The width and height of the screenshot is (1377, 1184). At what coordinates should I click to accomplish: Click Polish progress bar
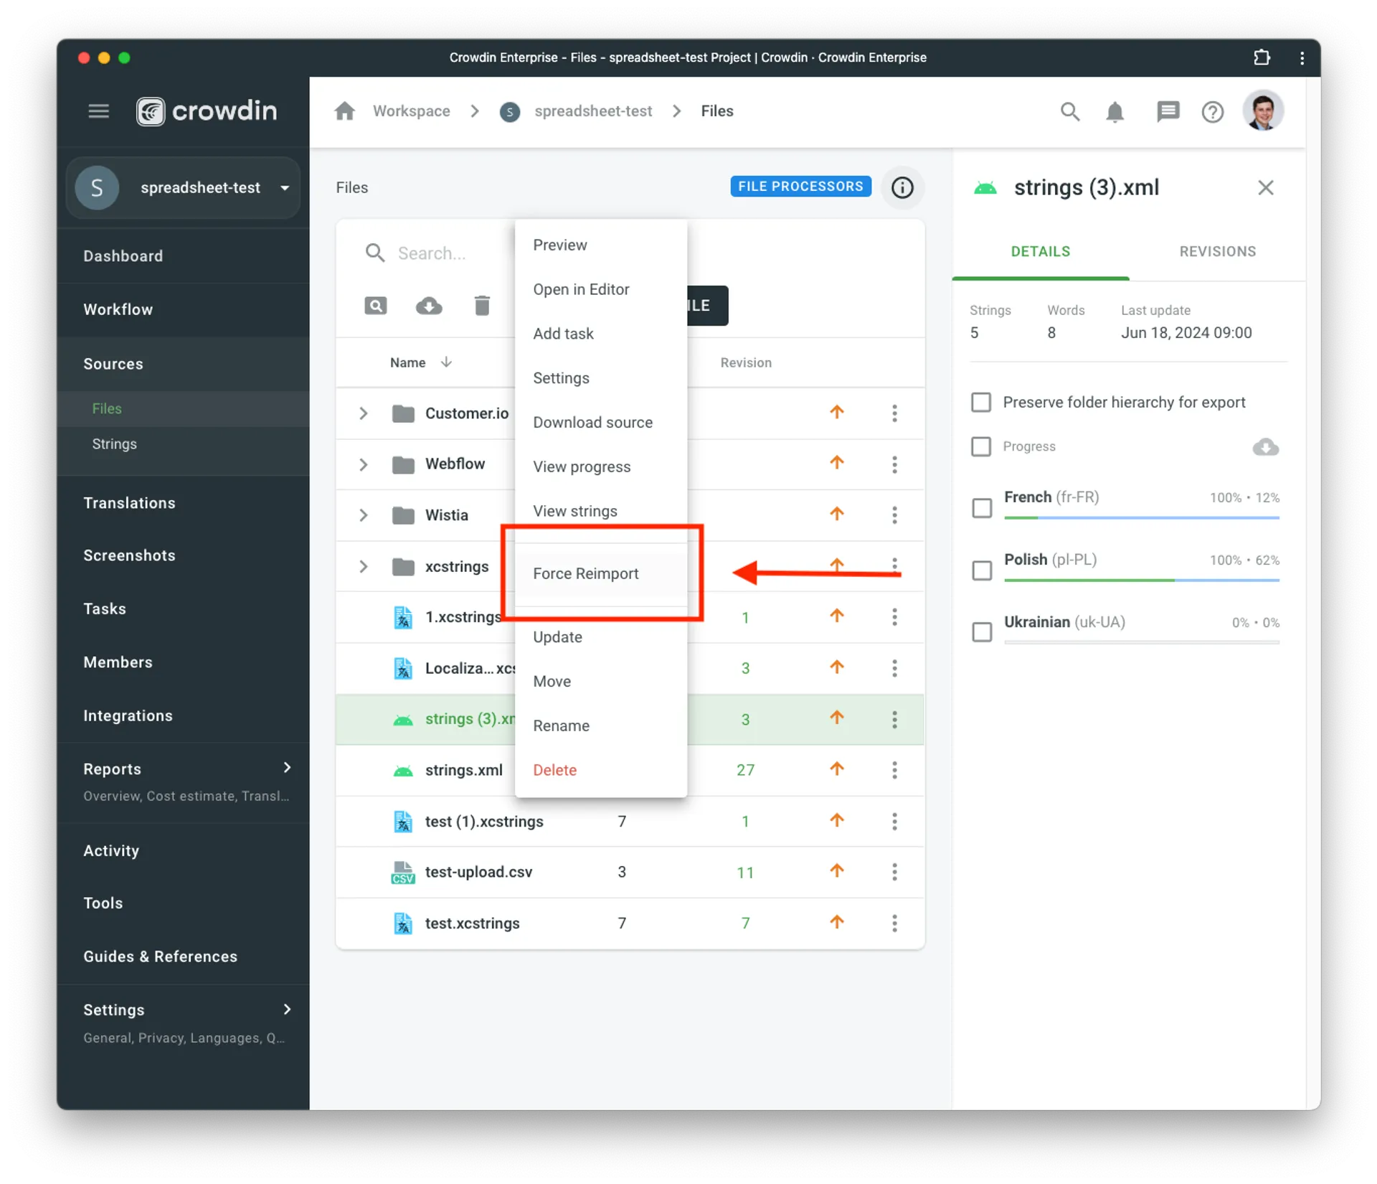pos(1141,580)
